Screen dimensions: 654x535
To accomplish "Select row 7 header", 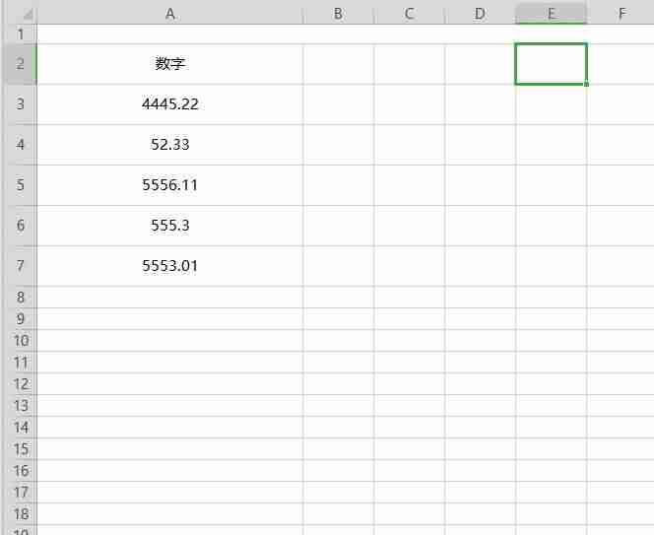I will click(20, 266).
